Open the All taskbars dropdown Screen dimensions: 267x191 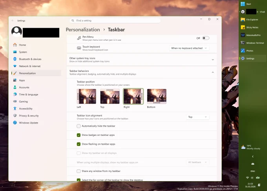[x=198, y=162]
